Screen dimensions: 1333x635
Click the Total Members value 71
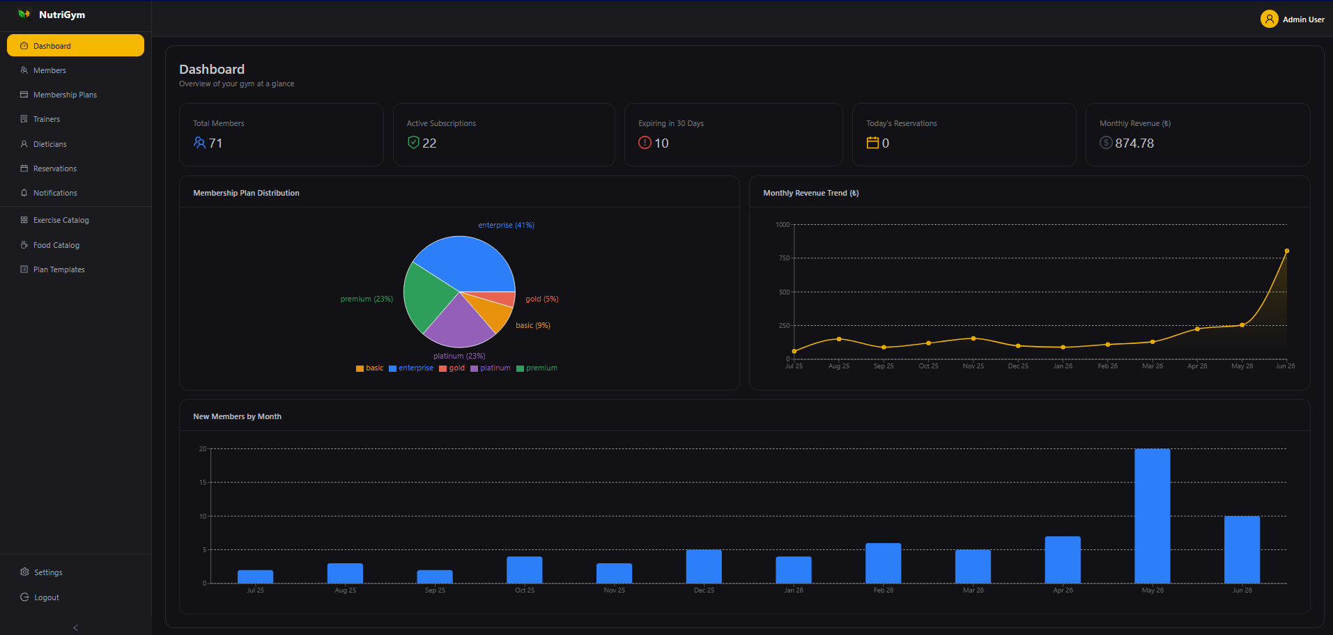click(215, 143)
